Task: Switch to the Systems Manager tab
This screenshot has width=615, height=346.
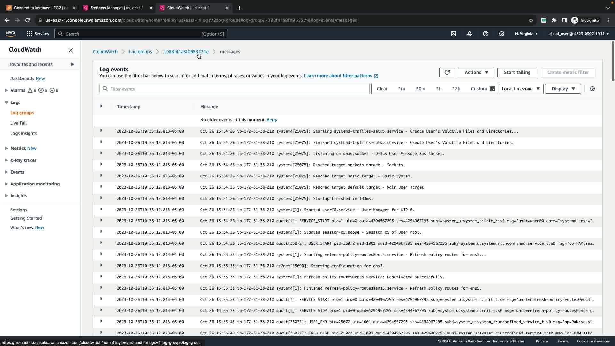Action: point(117,8)
